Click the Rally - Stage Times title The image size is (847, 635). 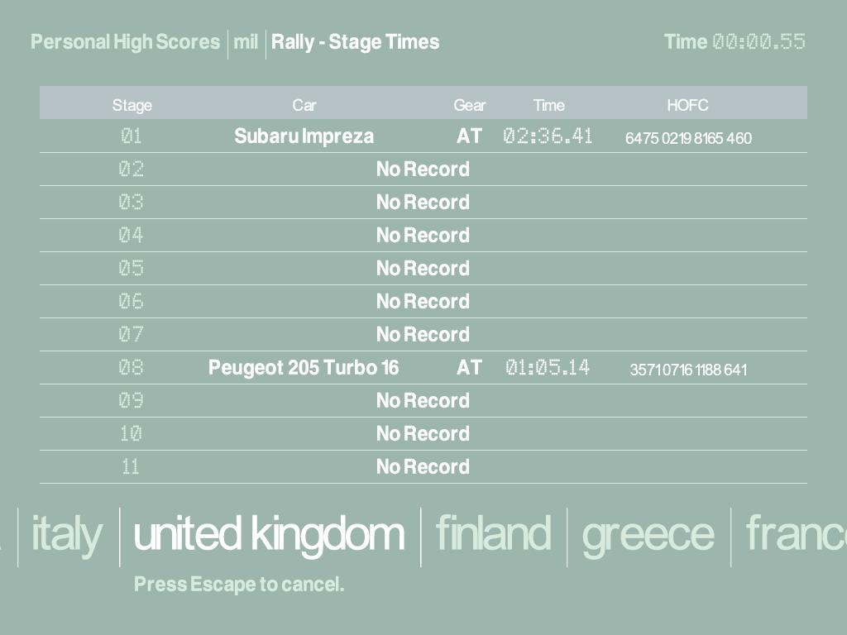tap(355, 42)
